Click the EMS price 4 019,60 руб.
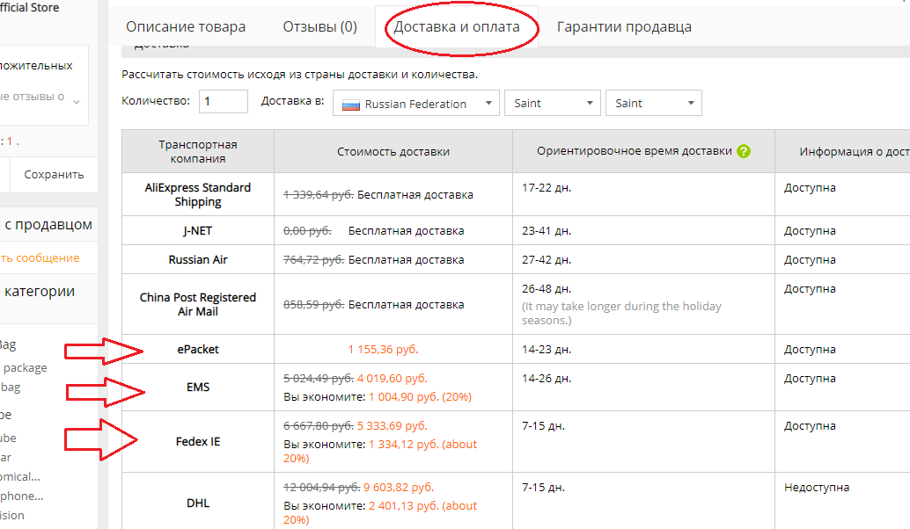This screenshot has width=910, height=529. (393, 379)
